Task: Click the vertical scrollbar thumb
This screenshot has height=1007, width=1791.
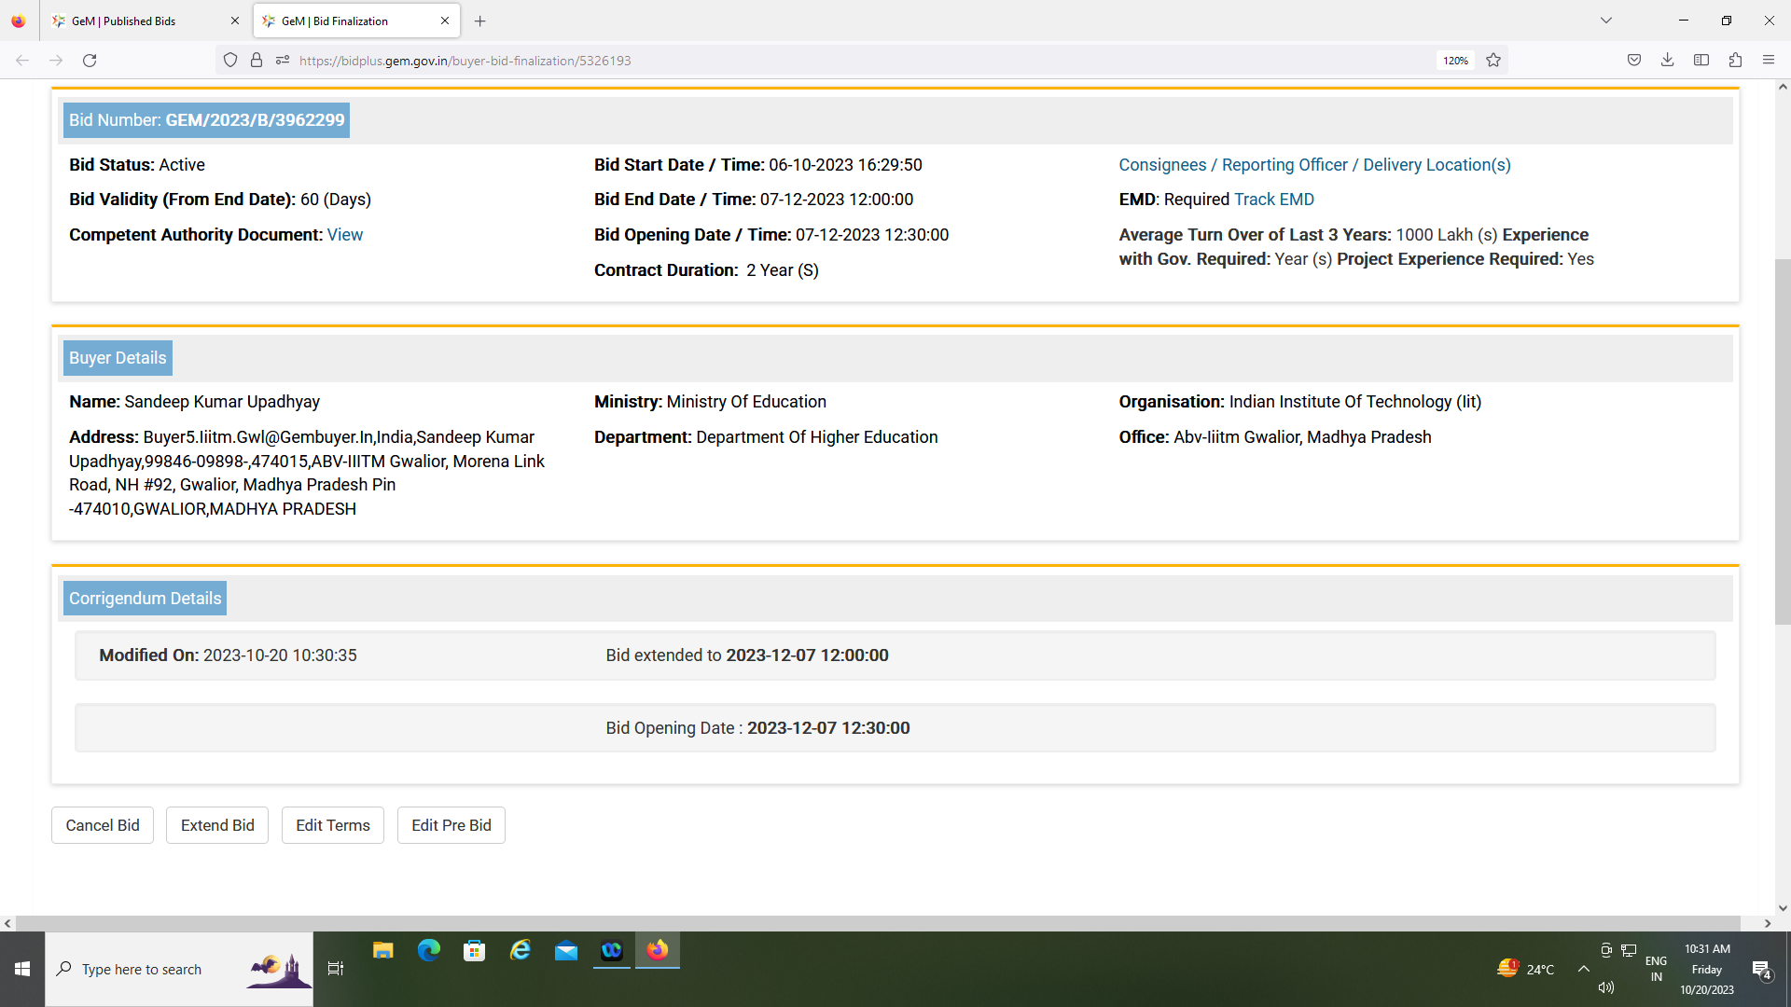Action: (1783, 441)
